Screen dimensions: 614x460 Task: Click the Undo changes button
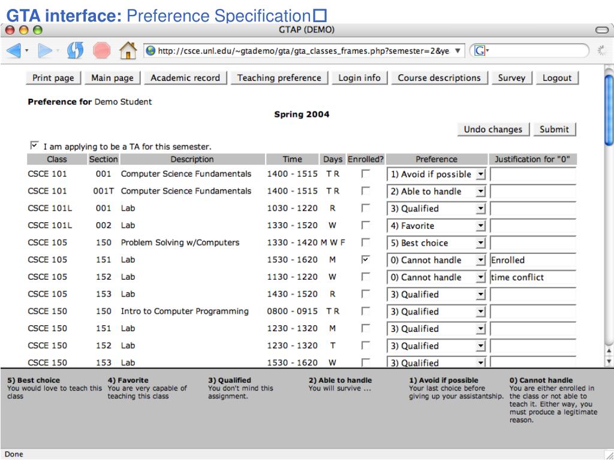click(x=493, y=129)
